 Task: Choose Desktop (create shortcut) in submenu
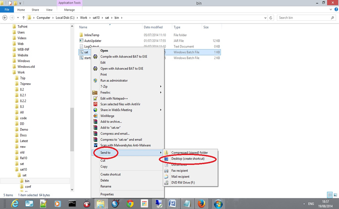point(188,159)
